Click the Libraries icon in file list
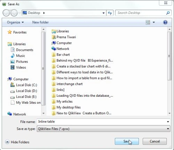174x150 pixels. (54, 31)
